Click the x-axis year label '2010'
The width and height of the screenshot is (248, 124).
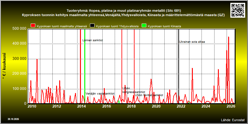[32, 106]
